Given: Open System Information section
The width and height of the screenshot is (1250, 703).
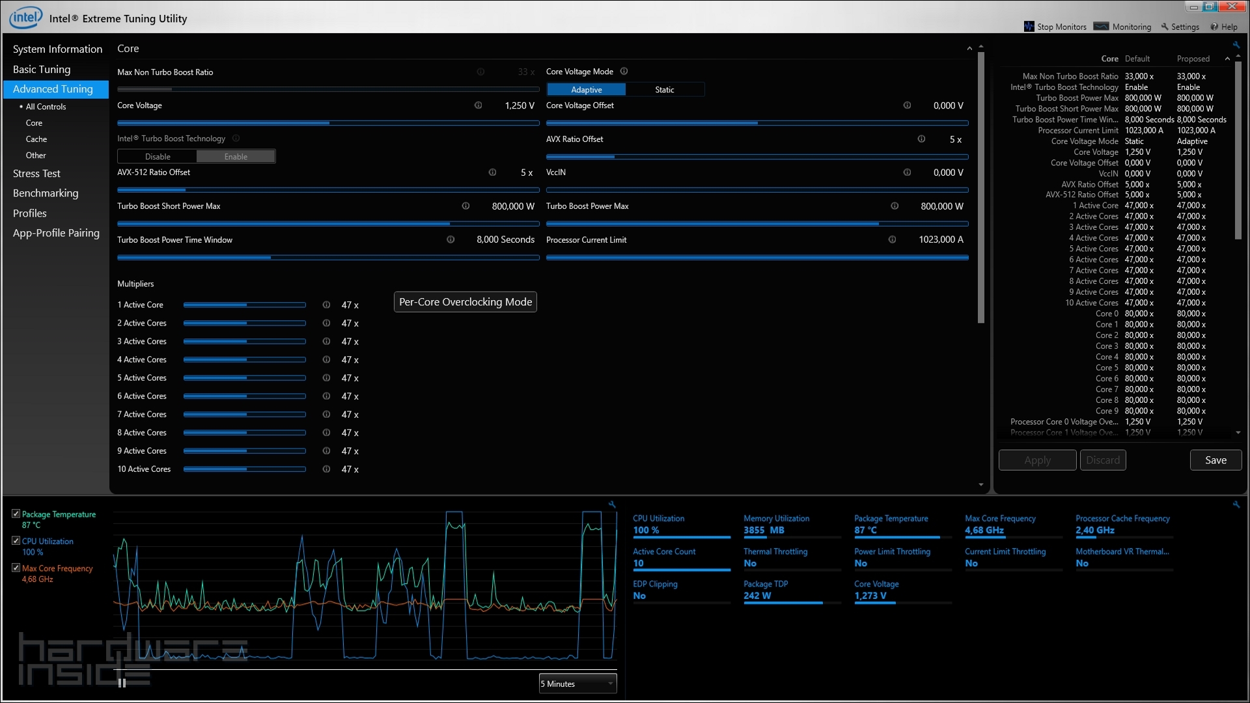Looking at the screenshot, I should (57, 49).
